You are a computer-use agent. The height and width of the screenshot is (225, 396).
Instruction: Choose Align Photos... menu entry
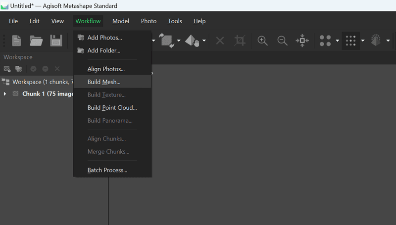click(x=113, y=69)
